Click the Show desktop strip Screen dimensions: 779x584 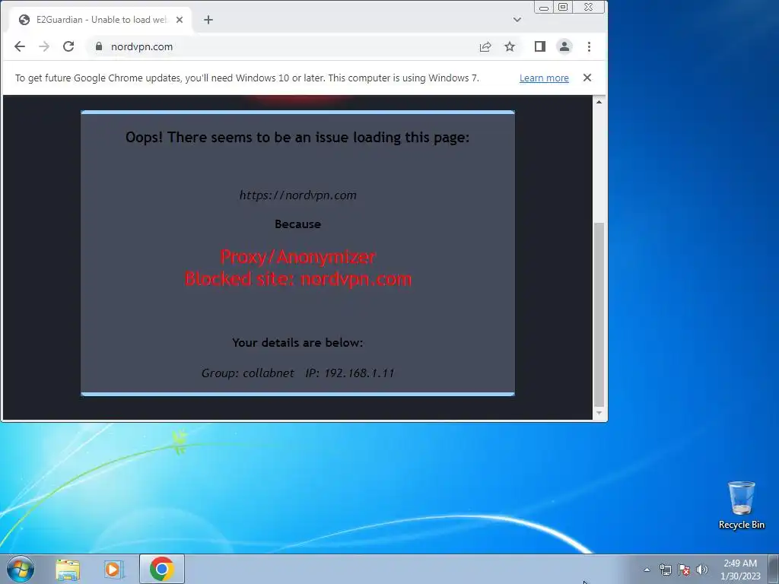774,569
